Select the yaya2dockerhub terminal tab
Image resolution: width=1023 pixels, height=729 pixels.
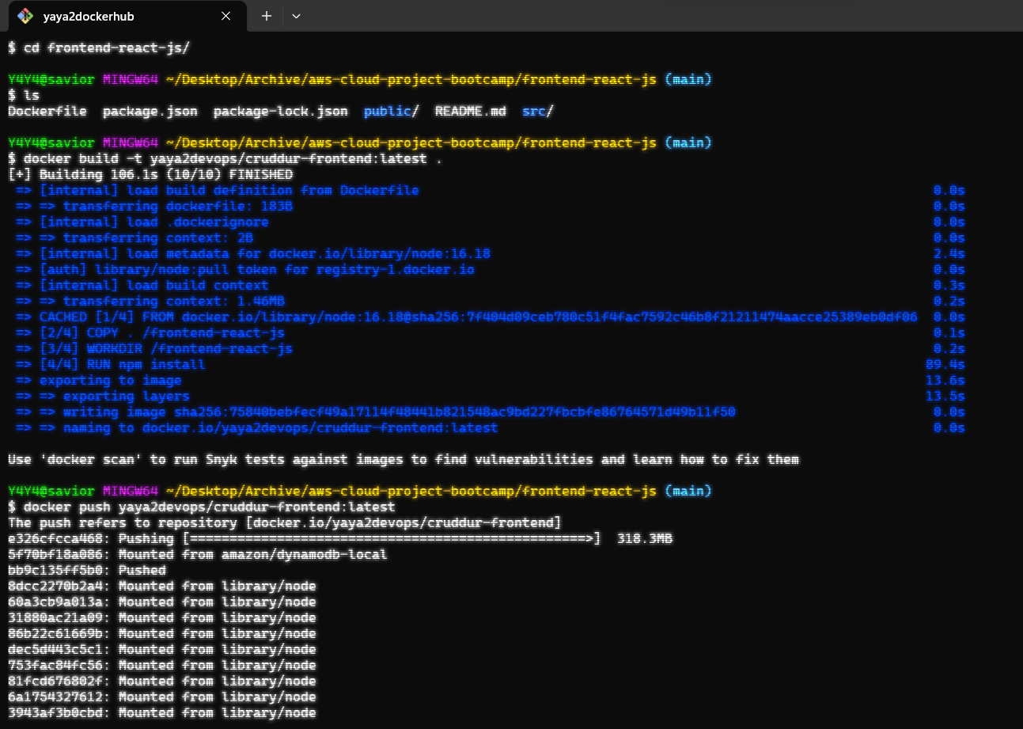127,16
